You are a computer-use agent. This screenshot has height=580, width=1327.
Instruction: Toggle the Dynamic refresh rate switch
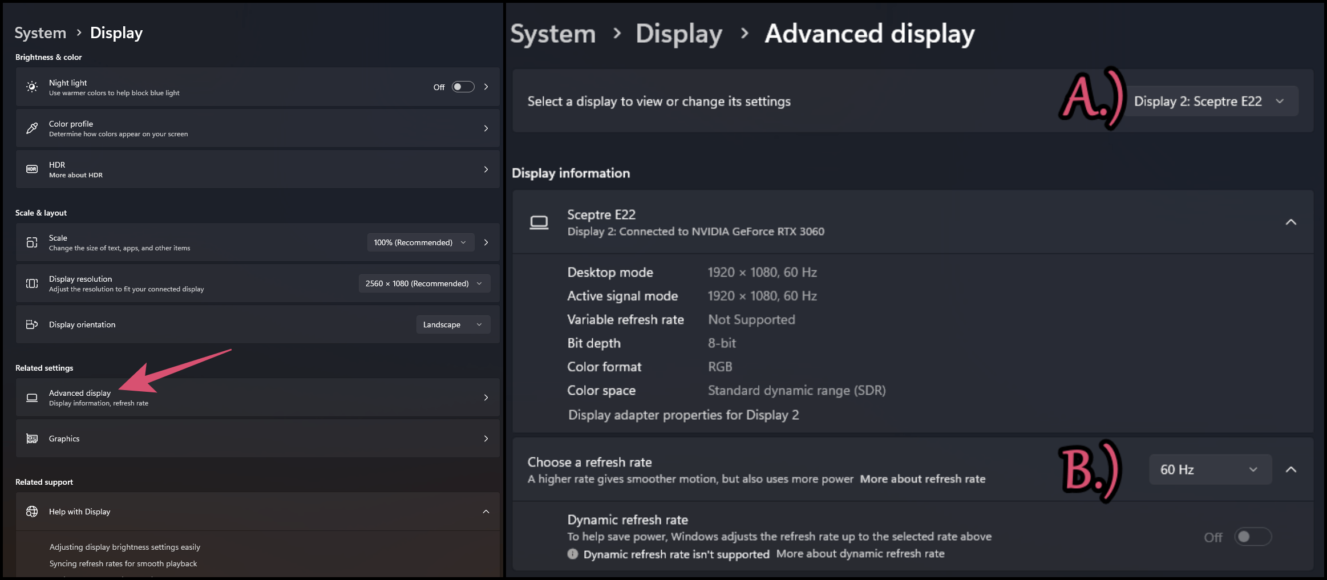pyautogui.click(x=1253, y=537)
